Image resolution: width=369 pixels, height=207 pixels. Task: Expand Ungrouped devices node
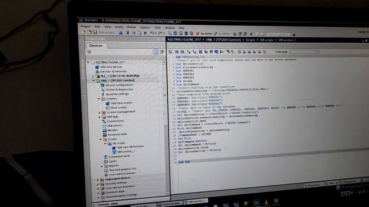(x=98, y=180)
